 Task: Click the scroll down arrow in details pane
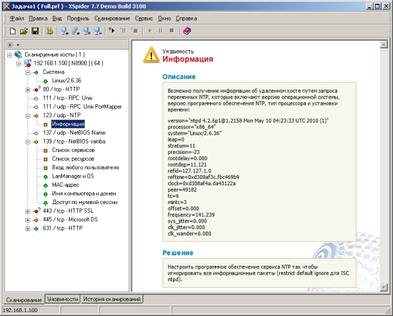pyautogui.click(x=384, y=288)
